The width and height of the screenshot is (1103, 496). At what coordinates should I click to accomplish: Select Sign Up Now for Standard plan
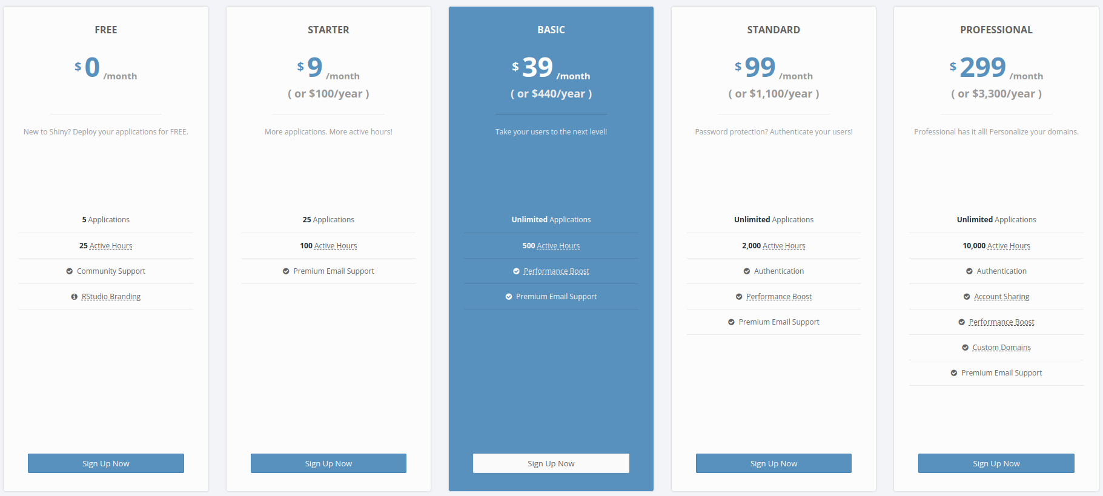pos(773,463)
